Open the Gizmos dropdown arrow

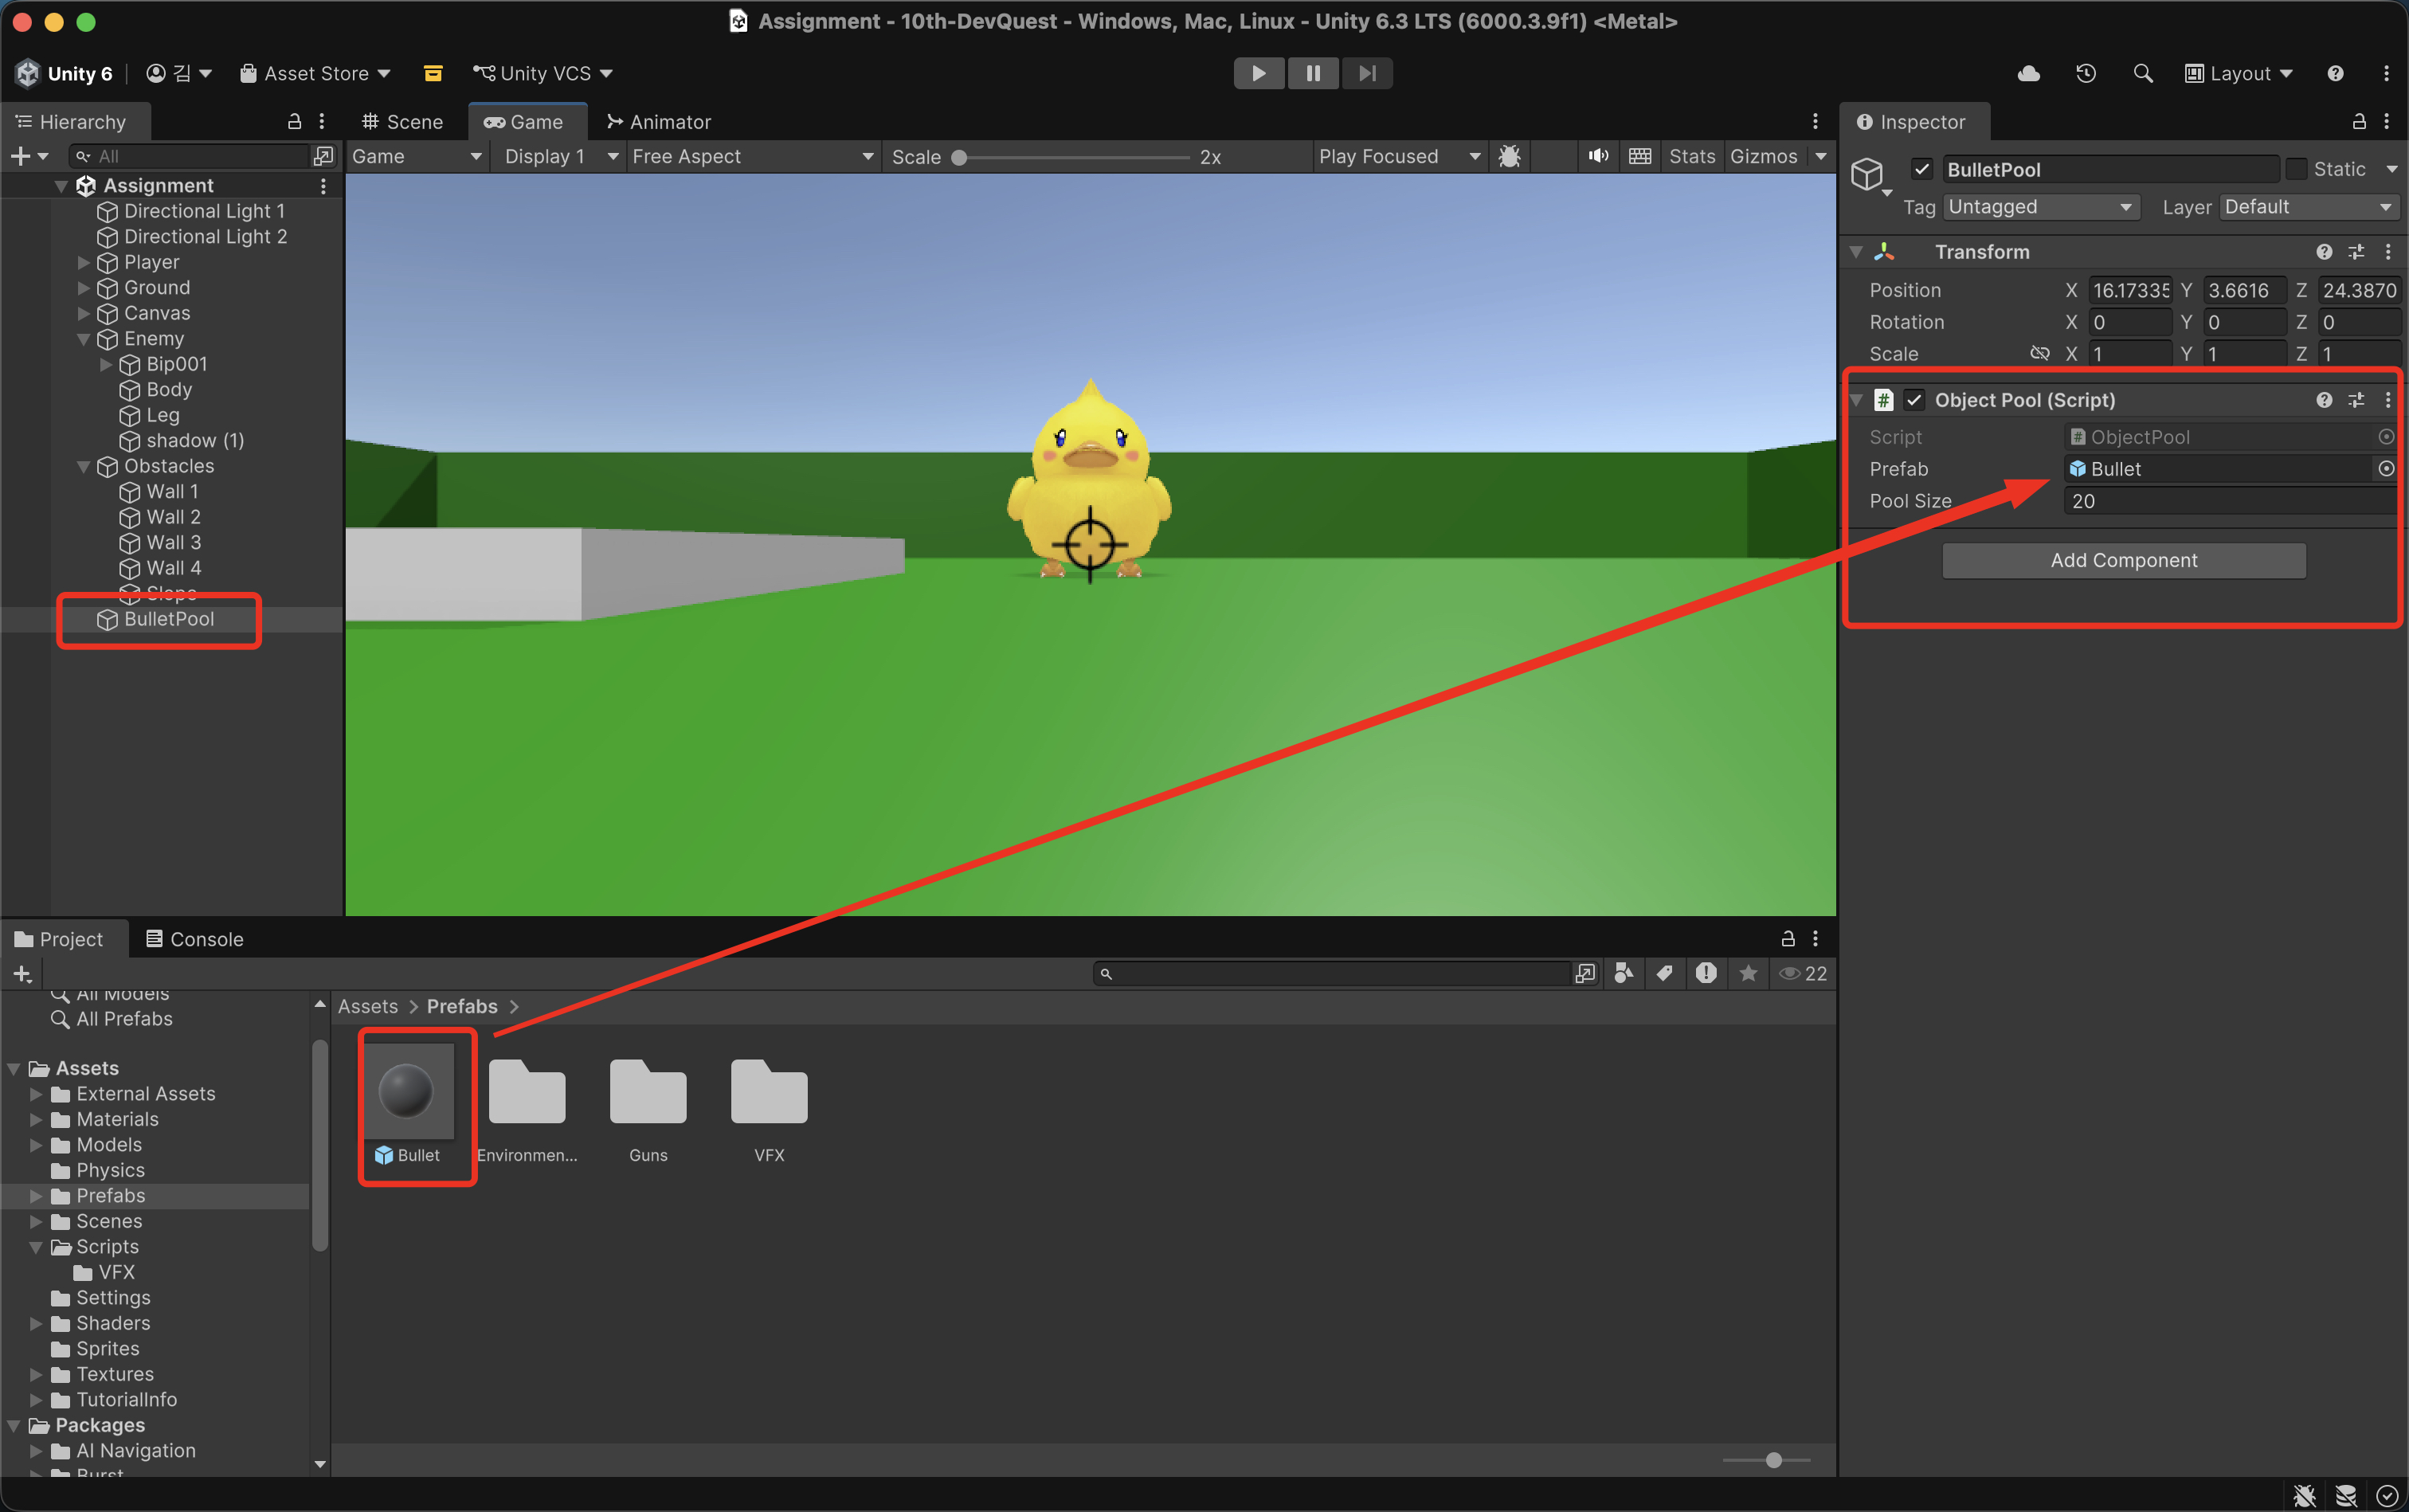(x=1821, y=156)
